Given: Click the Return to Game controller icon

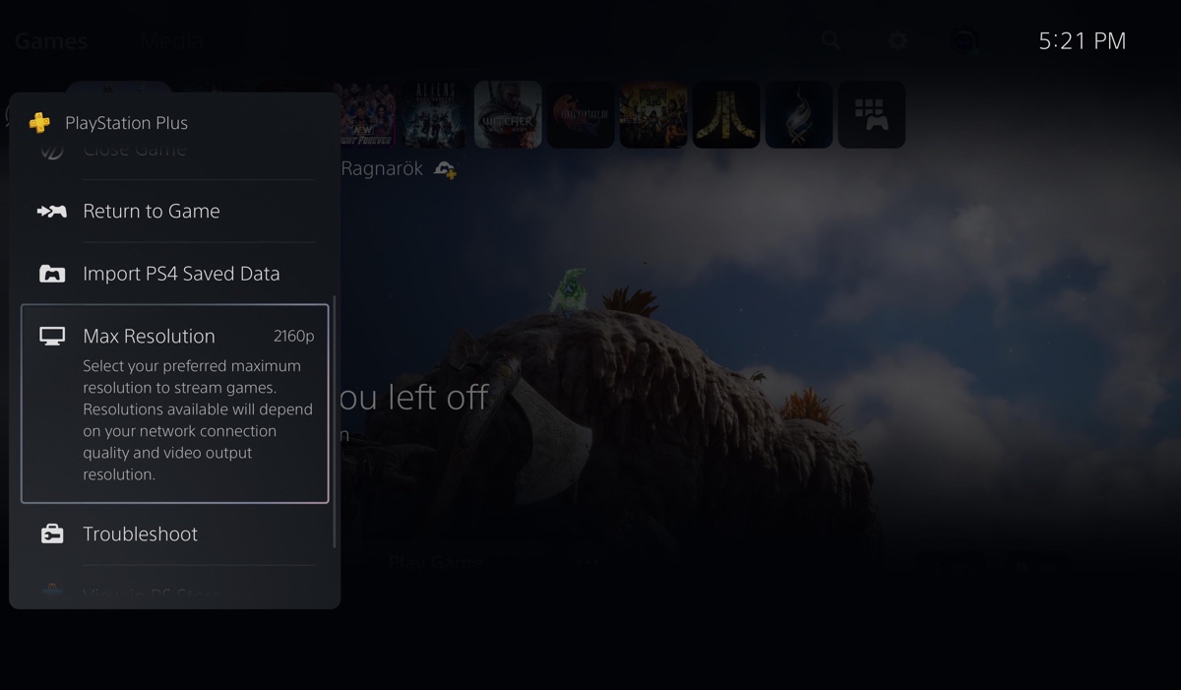Looking at the screenshot, I should (52, 211).
